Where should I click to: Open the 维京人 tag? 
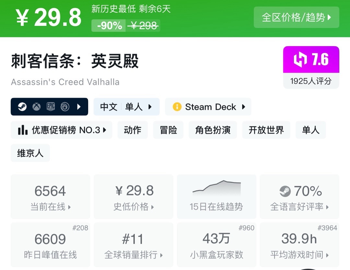click(30, 153)
